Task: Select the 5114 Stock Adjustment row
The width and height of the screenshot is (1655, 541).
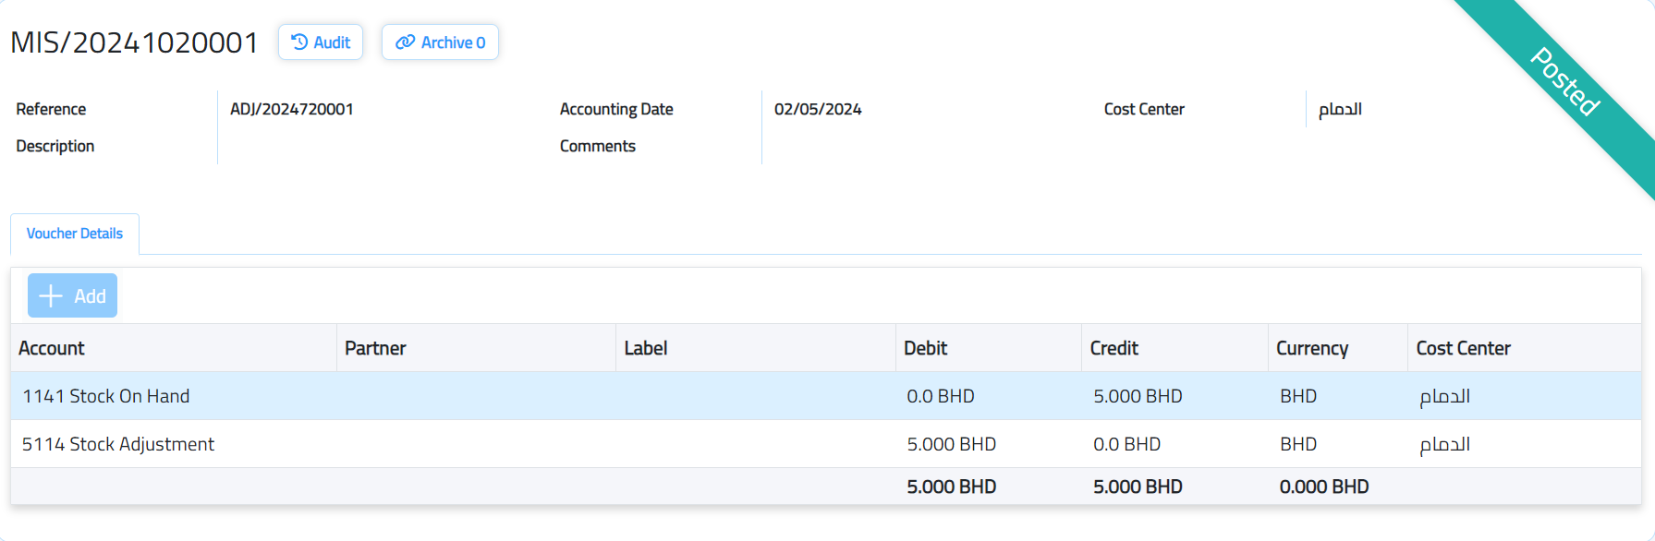Action: [118, 444]
